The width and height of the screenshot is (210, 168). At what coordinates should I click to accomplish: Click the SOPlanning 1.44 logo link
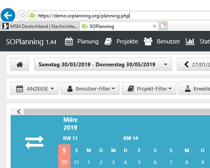31,42
